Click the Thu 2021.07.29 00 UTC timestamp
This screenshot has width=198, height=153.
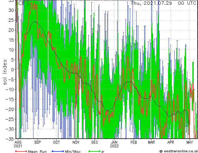163,3
